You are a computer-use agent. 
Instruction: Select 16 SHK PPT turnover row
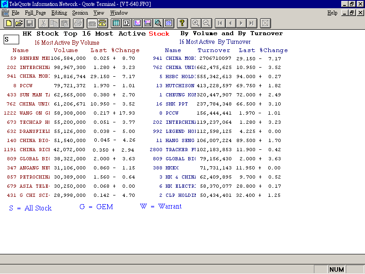tap(219, 104)
